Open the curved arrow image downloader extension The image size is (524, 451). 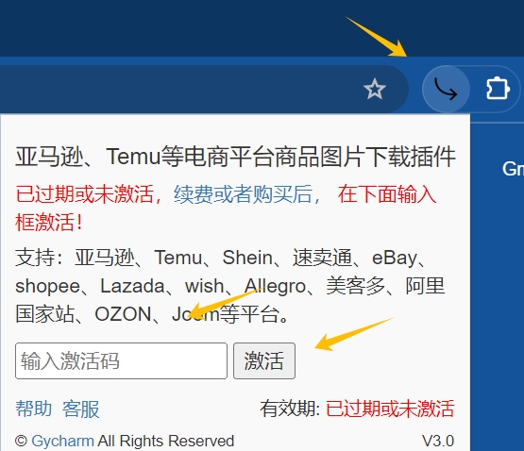(x=446, y=89)
